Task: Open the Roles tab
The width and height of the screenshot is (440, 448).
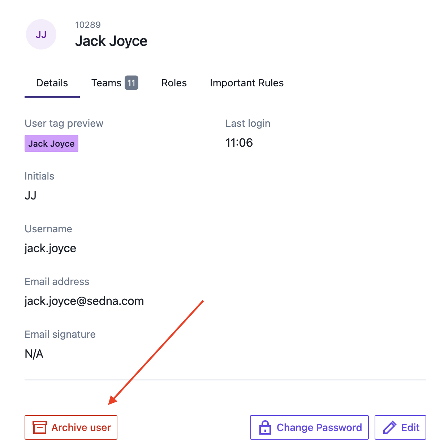Action: [x=174, y=83]
